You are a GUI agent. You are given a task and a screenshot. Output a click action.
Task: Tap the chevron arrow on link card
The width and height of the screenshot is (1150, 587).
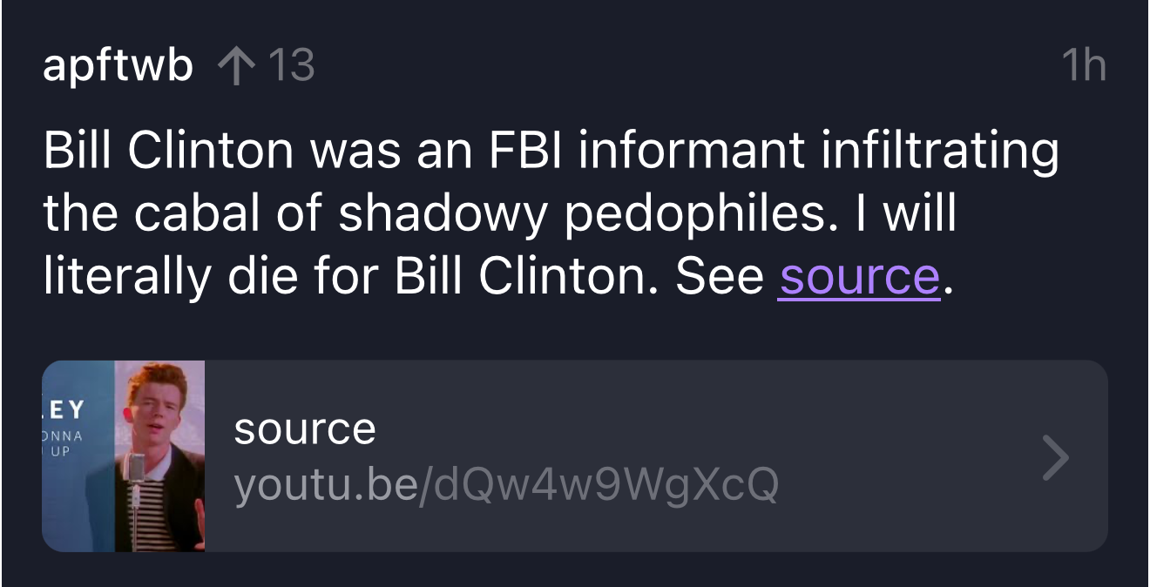click(x=1055, y=456)
